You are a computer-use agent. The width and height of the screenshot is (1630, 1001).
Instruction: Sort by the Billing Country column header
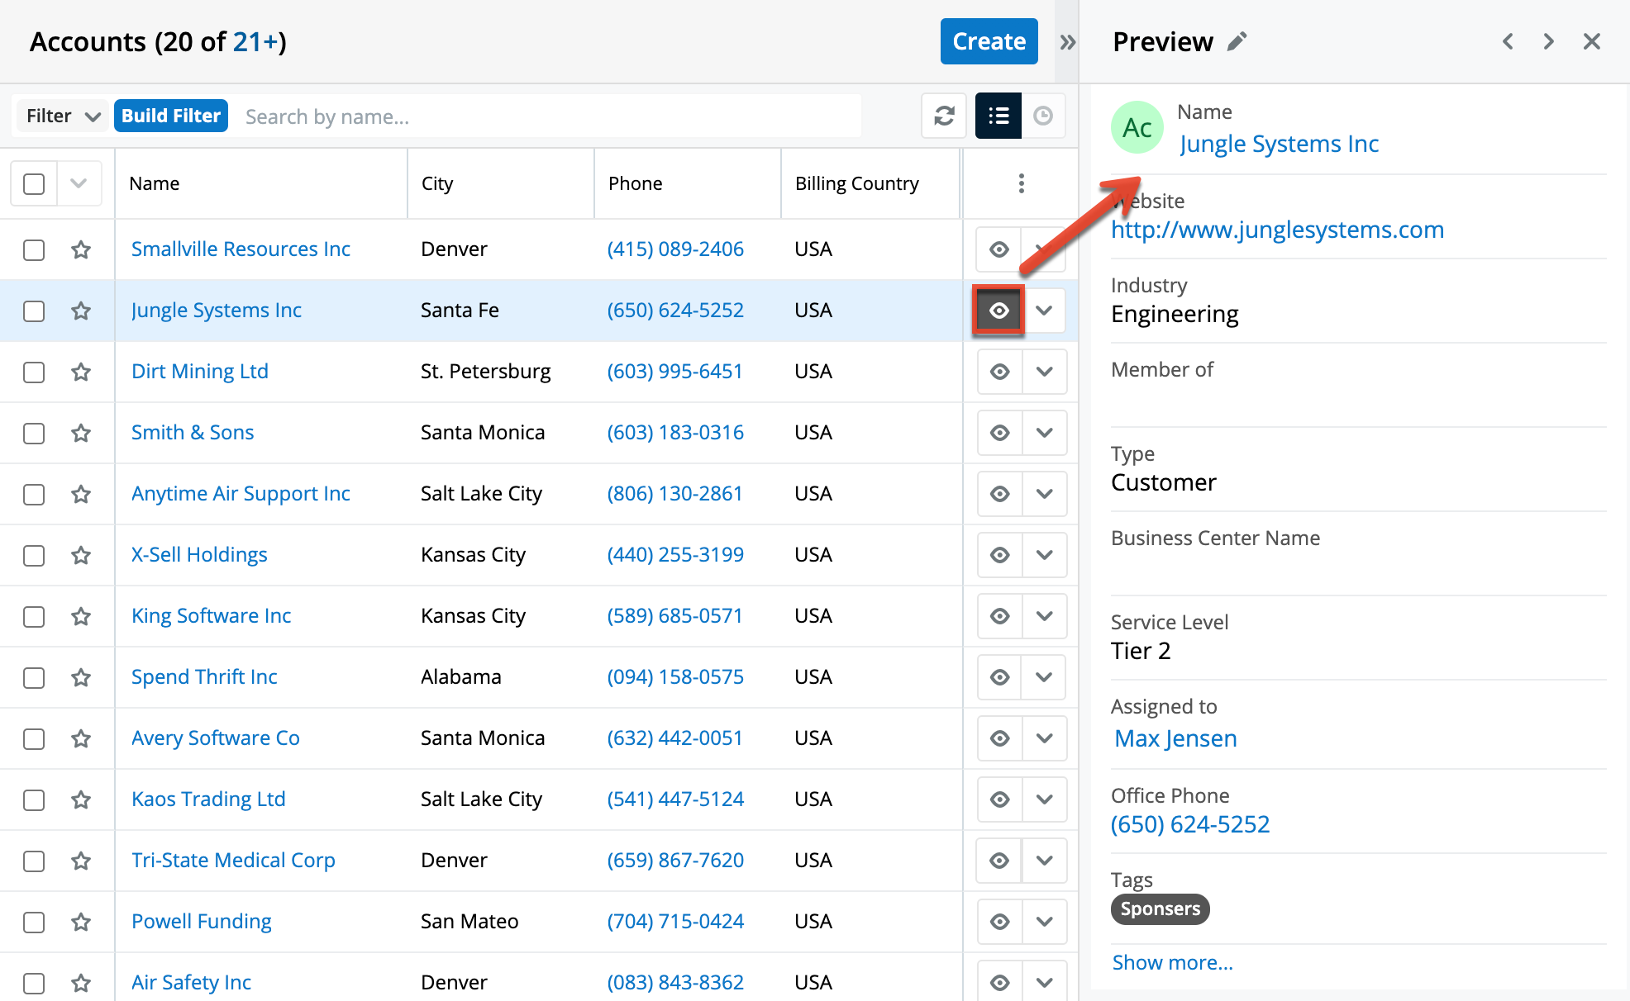click(856, 183)
